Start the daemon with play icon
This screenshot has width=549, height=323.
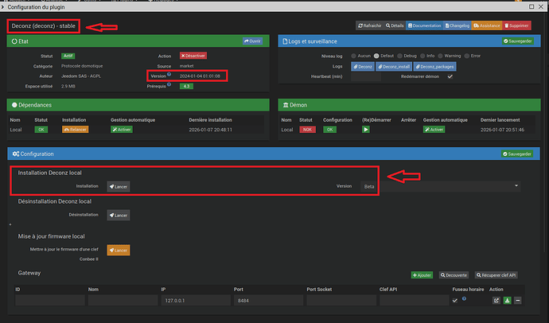(x=366, y=130)
